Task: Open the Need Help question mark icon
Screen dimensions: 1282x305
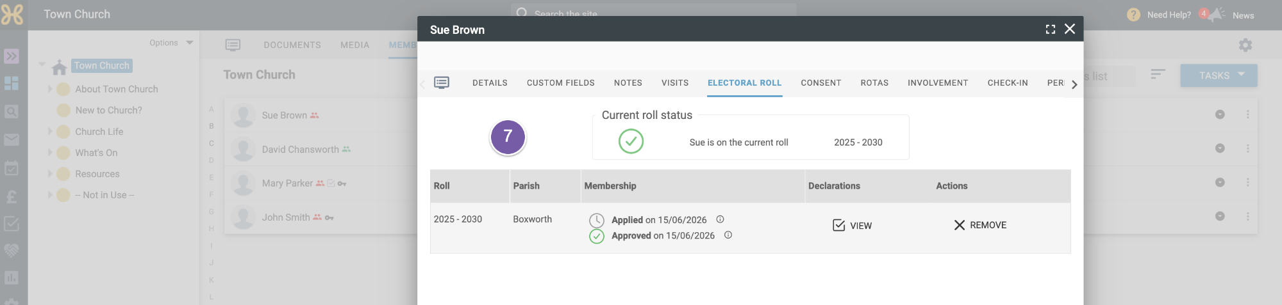Action: click(1133, 15)
